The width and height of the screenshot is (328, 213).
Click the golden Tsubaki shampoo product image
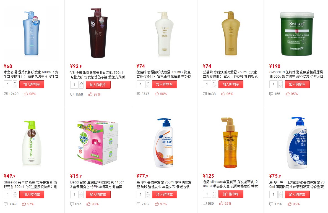[x=231, y=33]
